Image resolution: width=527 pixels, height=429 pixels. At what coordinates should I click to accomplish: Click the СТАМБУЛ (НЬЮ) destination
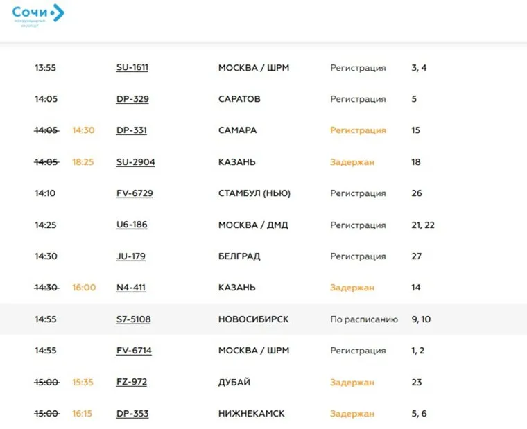(254, 193)
